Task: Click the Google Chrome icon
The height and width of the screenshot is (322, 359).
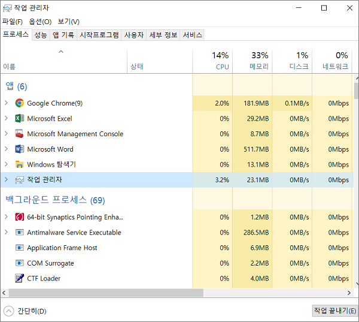Action: tap(20, 103)
